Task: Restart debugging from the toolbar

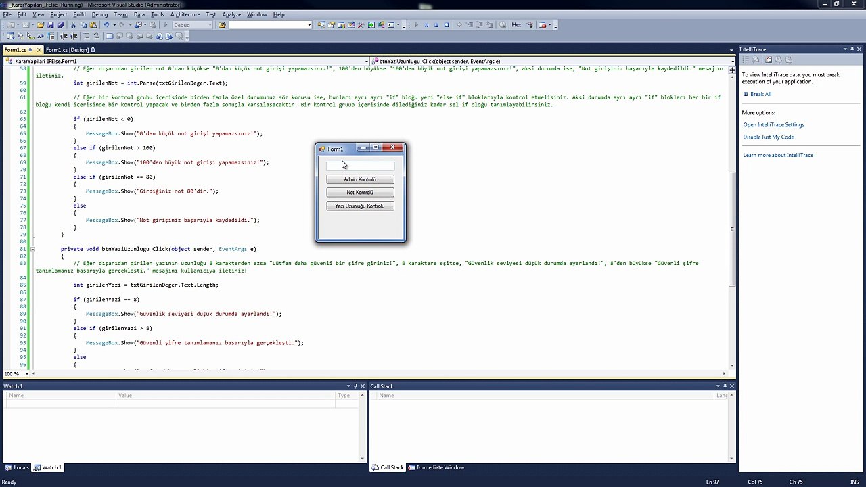Action: pos(447,25)
